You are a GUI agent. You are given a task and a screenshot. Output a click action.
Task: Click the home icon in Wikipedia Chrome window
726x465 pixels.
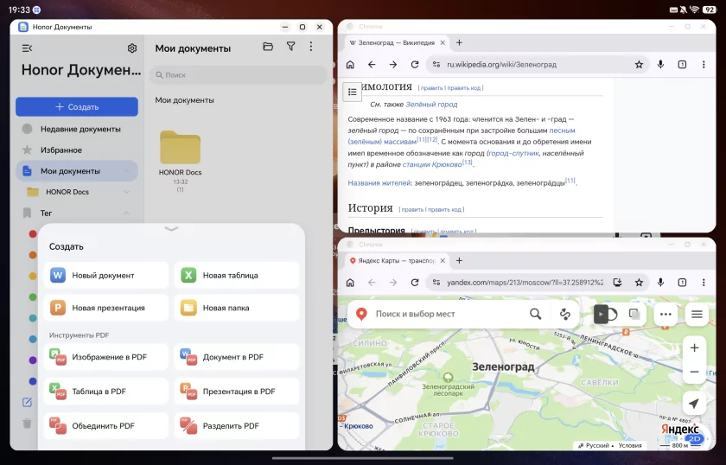[351, 64]
